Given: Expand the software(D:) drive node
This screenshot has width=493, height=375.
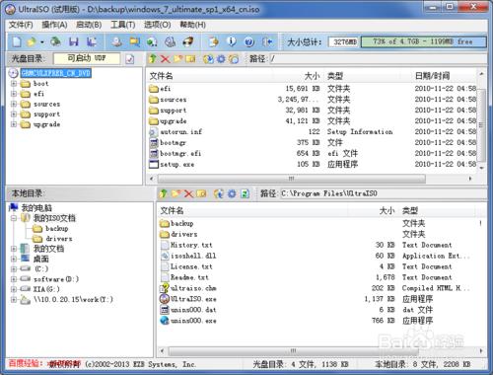Looking at the screenshot, I should pos(14,279).
